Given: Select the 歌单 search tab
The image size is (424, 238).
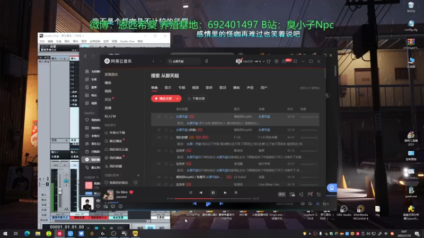Looking at the screenshot, I should tap(209, 88).
